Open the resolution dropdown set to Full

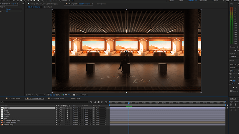click(x=40, y=95)
